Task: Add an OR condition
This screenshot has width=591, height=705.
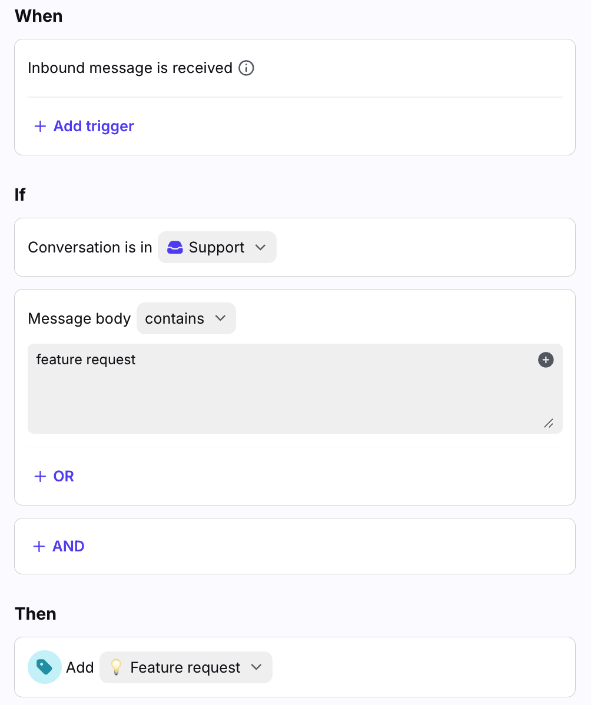Action: [x=64, y=477]
